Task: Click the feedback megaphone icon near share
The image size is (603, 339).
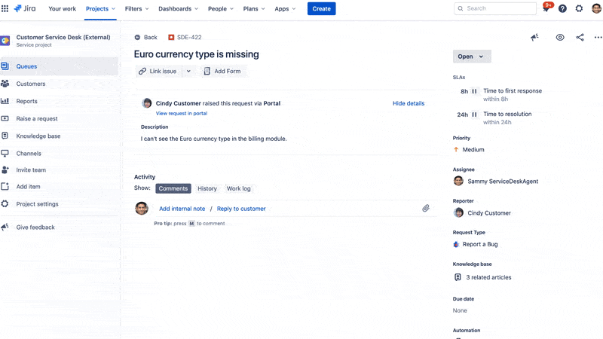Action: pyautogui.click(x=534, y=37)
